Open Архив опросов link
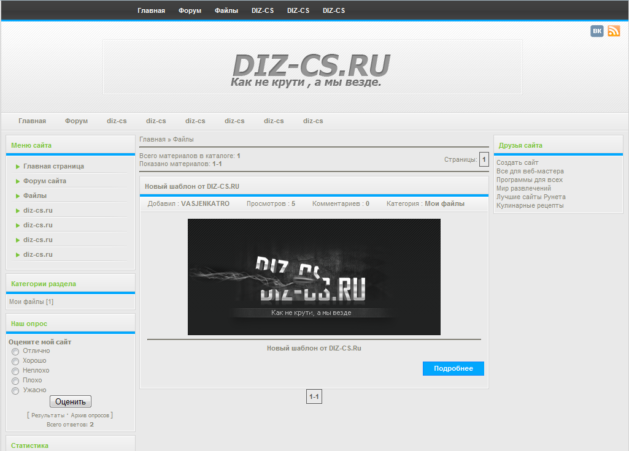629x451 pixels. click(x=90, y=415)
